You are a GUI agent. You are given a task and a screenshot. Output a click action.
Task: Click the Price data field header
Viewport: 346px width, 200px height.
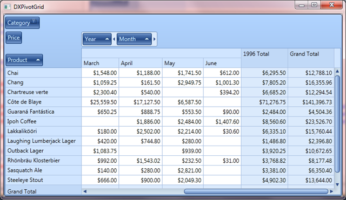coord(14,38)
